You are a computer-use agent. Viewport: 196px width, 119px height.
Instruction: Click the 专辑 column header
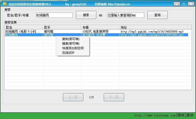click(100, 27)
